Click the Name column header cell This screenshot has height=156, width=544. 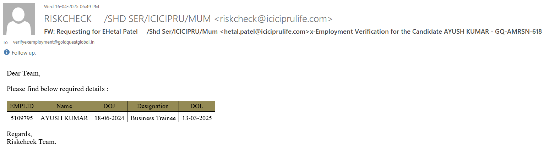pos(64,106)
